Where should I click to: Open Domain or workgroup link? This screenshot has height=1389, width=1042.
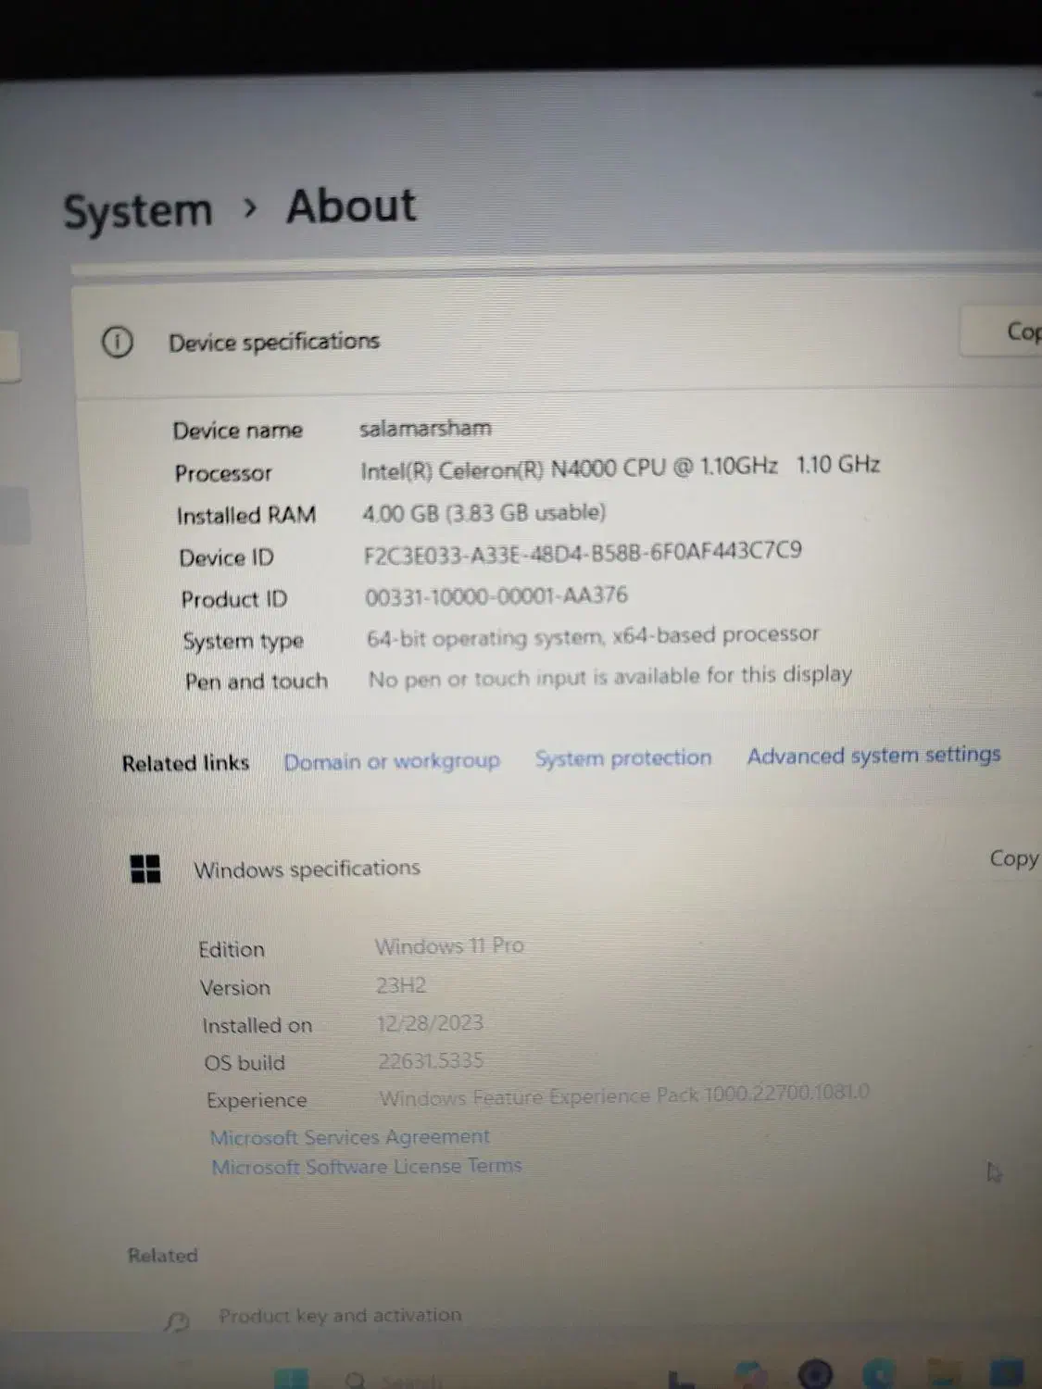tap(392, 761)
